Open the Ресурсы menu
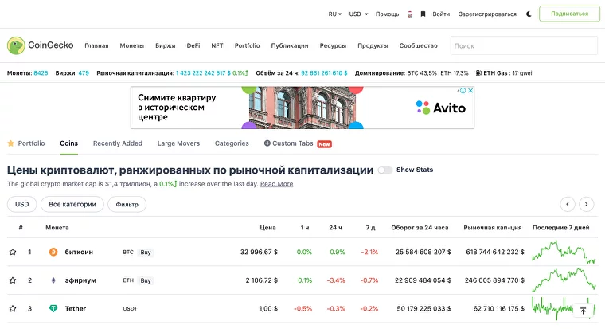The image size is (605, 329). tap(333, 45)
